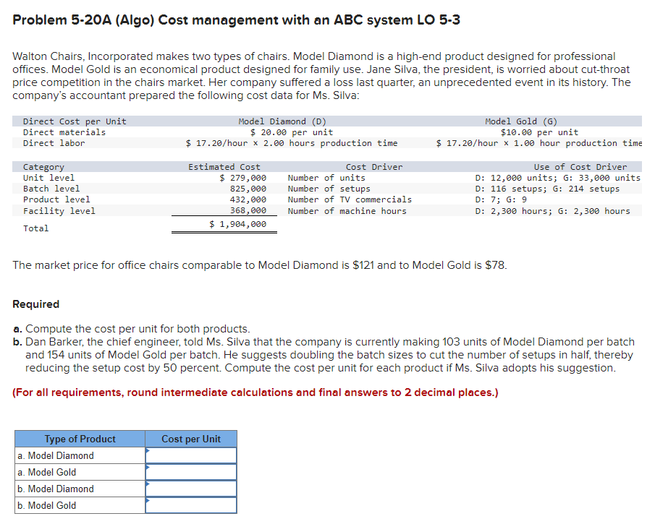The width and height of the screenshot is (655, 524).
Task: Click the triangle marker in a. Model Diamond cost cell
Action: (149, 451)
